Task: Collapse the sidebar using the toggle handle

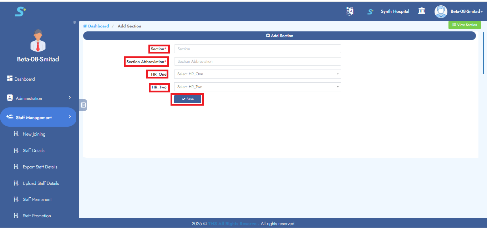Action: [x=83, y=105]
